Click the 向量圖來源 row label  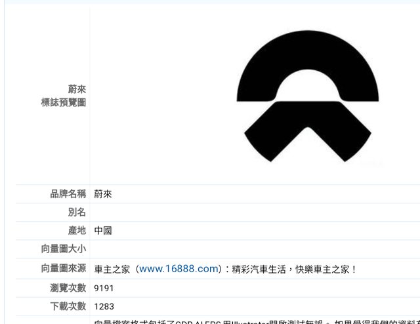[64, 268]
